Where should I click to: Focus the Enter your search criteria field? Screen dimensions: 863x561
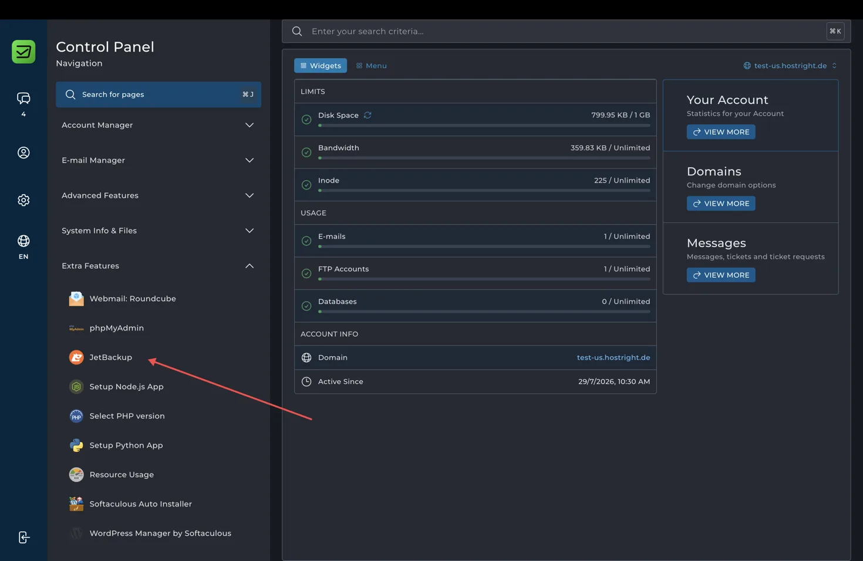click(x=566, y=31)
